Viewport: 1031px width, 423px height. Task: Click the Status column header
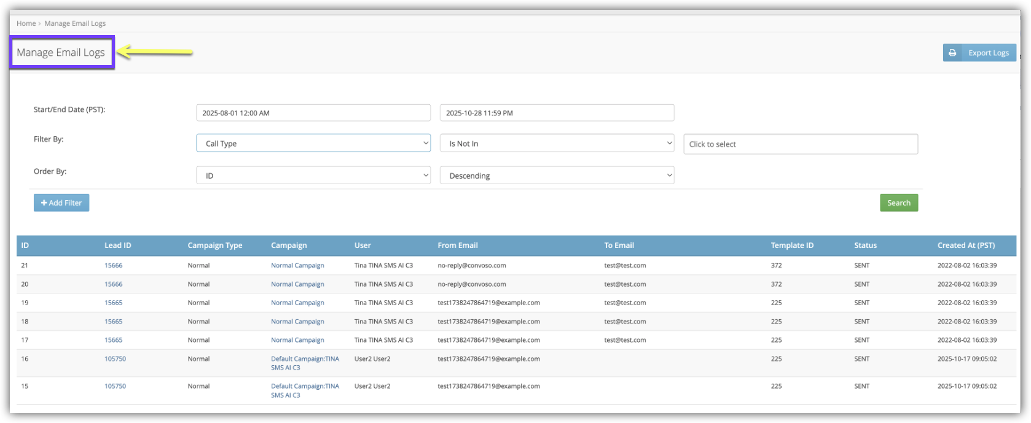865,246
